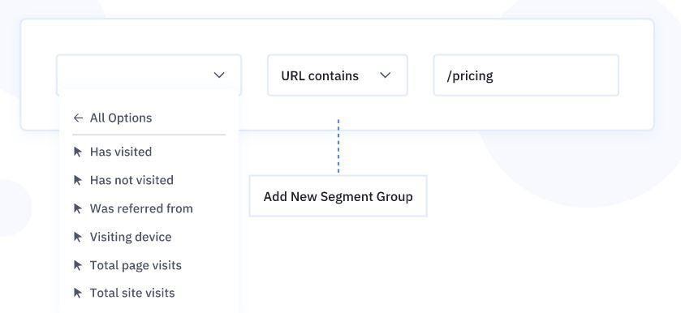Click the chevron in the empty dropdown
Screen dimensions: 681x313
tap(219, 75)
